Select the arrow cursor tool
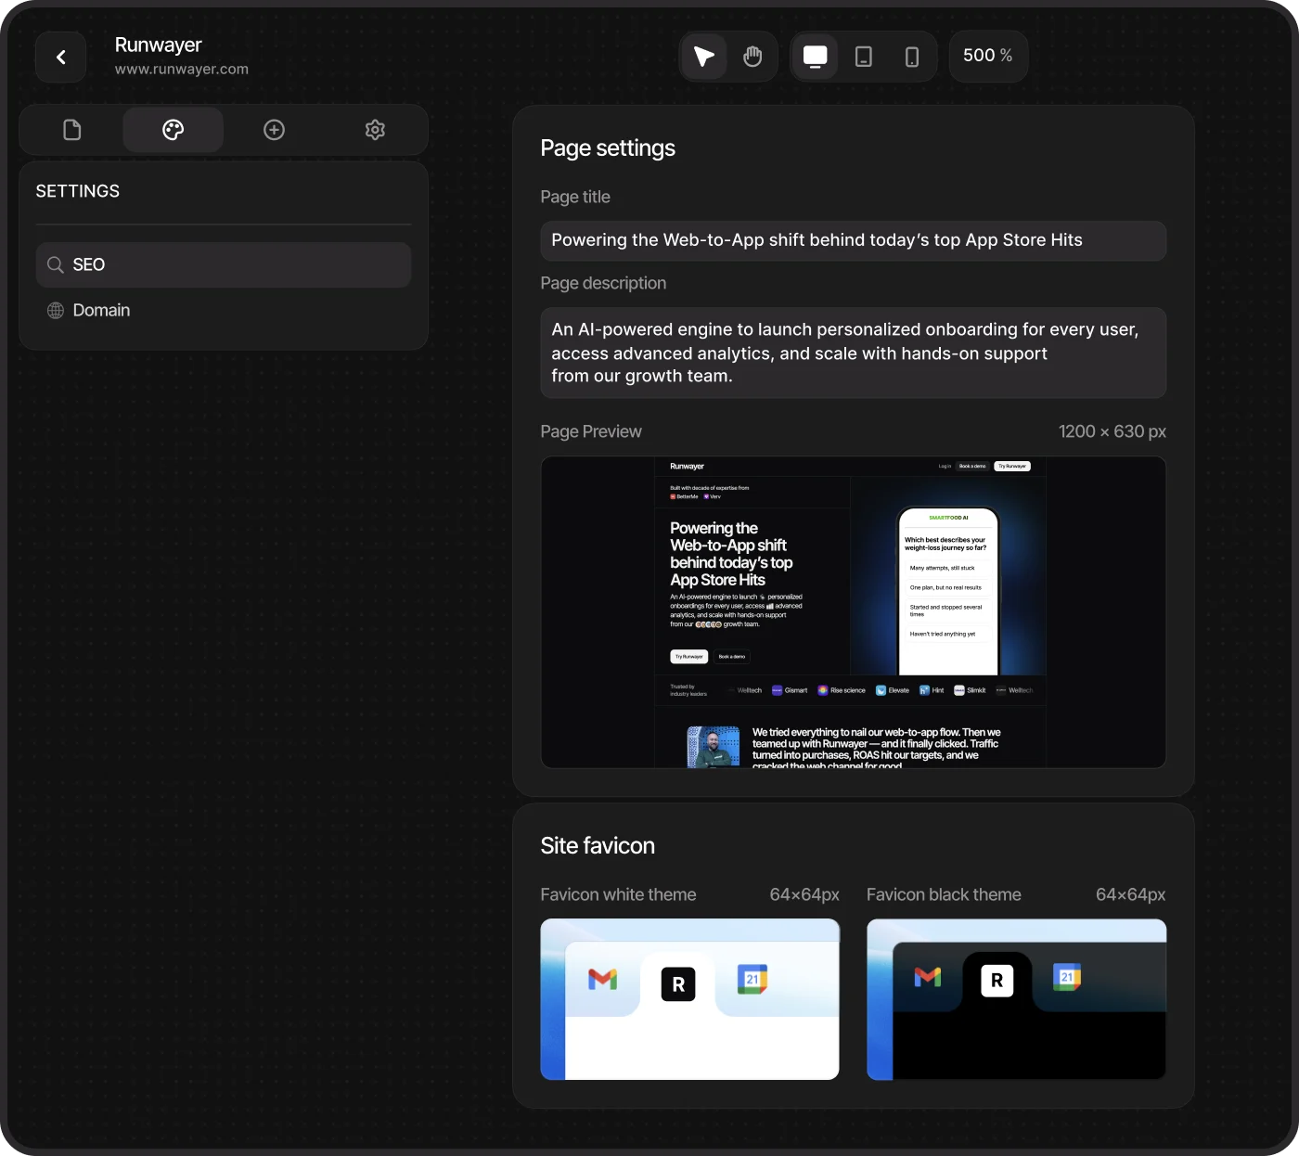 703,56
